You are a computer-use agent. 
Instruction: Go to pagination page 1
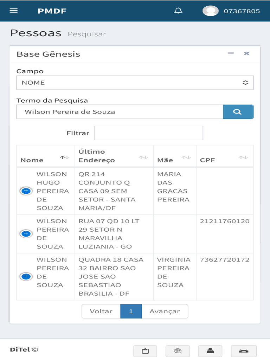point(131,311)
